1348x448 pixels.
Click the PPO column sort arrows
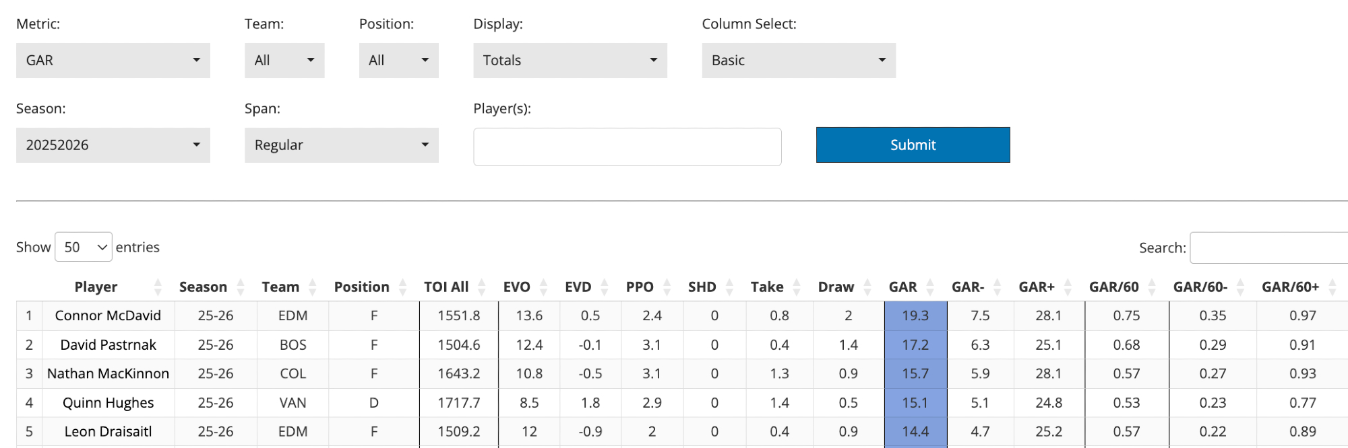click(x=667, y=287)
